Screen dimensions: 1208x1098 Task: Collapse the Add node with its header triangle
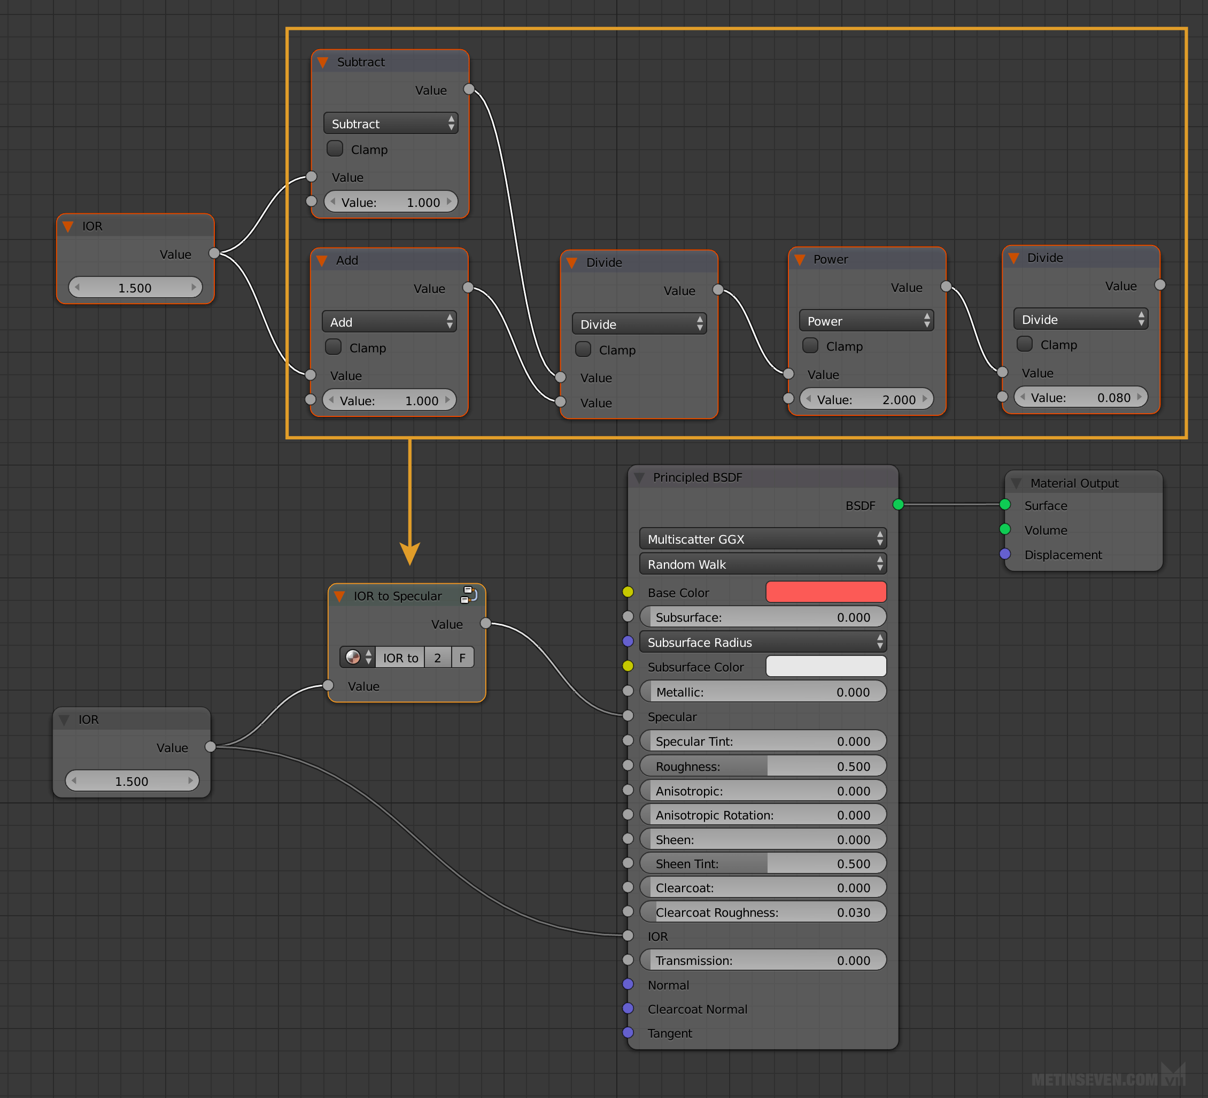click(x=322, y=261)
